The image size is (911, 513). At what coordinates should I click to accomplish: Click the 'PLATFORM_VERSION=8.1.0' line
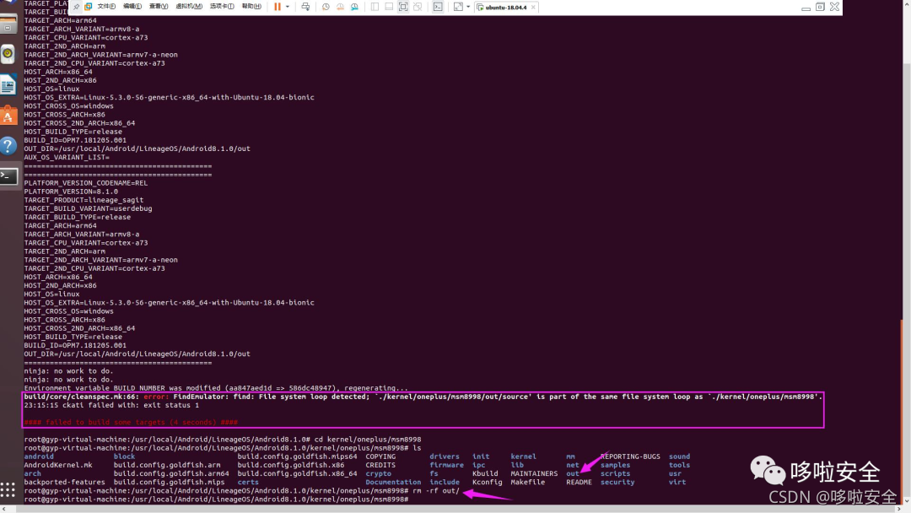(x=71, y=192)
